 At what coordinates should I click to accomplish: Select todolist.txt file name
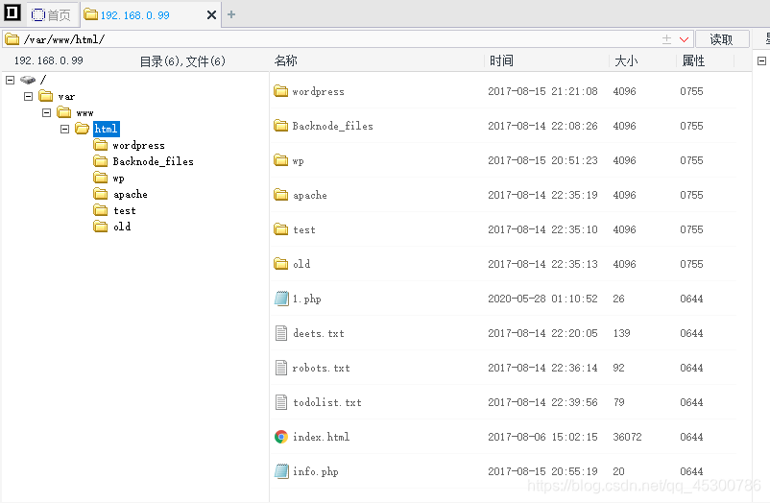327,403
